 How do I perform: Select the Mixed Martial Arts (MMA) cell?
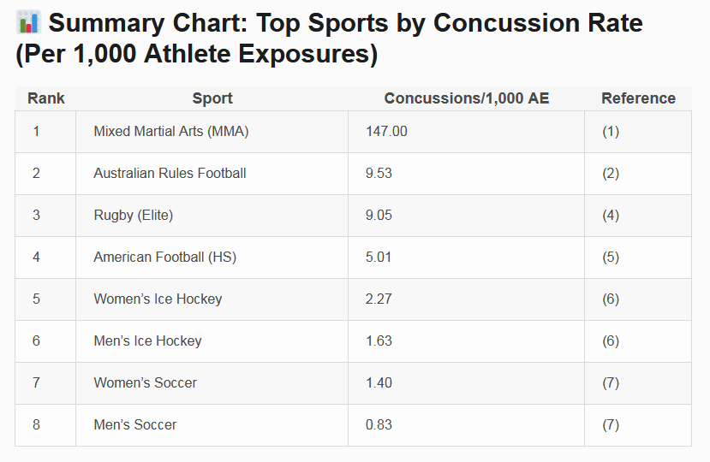pyautogui.click(x=171, y=132)
